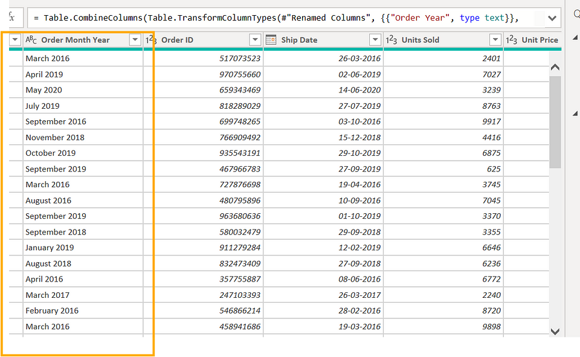Click the ABC text type icon of Order Month Year
This screenshot has height=357, width=580.
coord(31,40)
